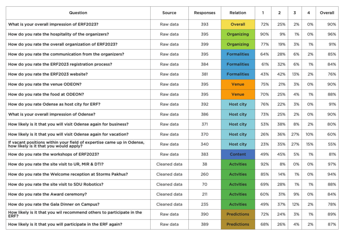Screen dimensions: 344x235
Task: Click the yellow Overall relation cell
Action: coord(238,24)
